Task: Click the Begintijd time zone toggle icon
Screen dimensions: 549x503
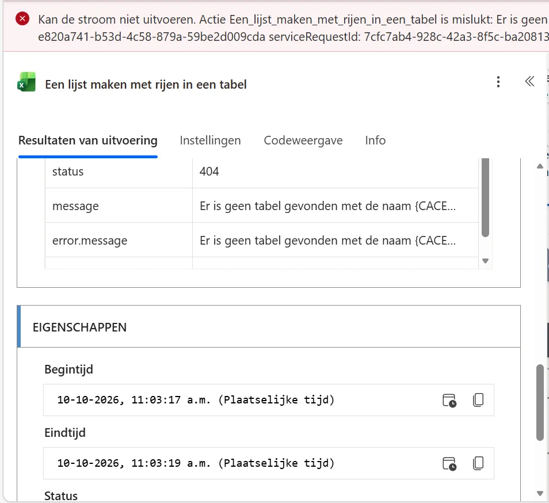Action: click(x=449, y=400)
